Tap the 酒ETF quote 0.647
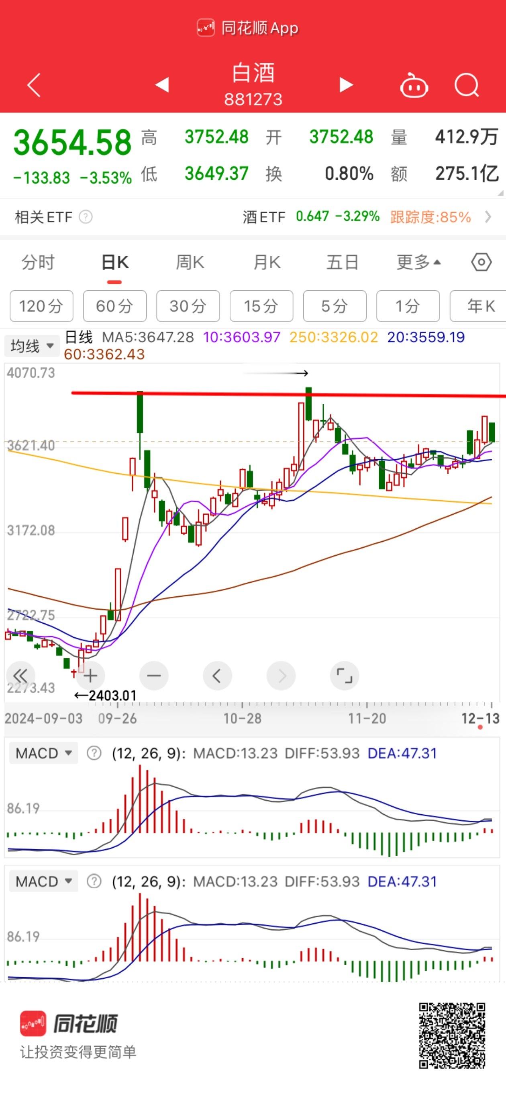 pos(312,216)
